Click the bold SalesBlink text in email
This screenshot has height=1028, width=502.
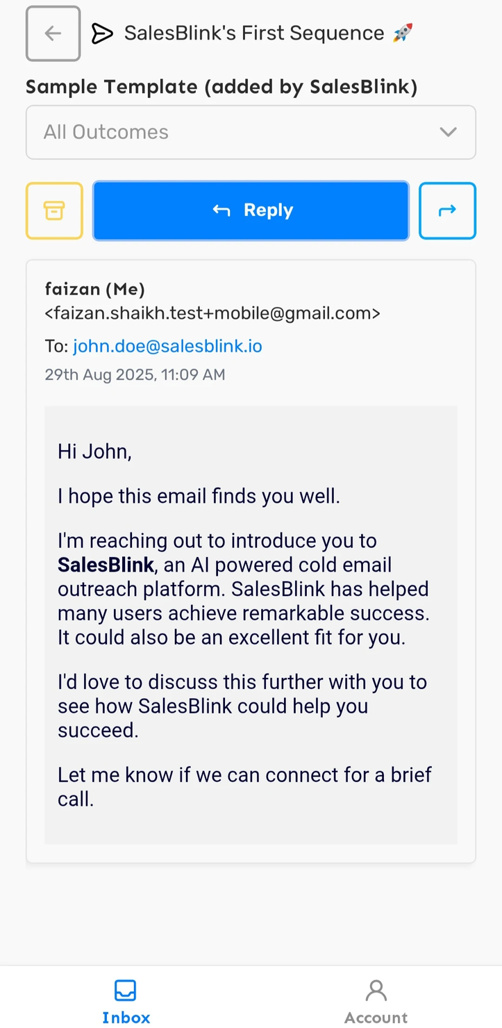[x=106, y=565]
